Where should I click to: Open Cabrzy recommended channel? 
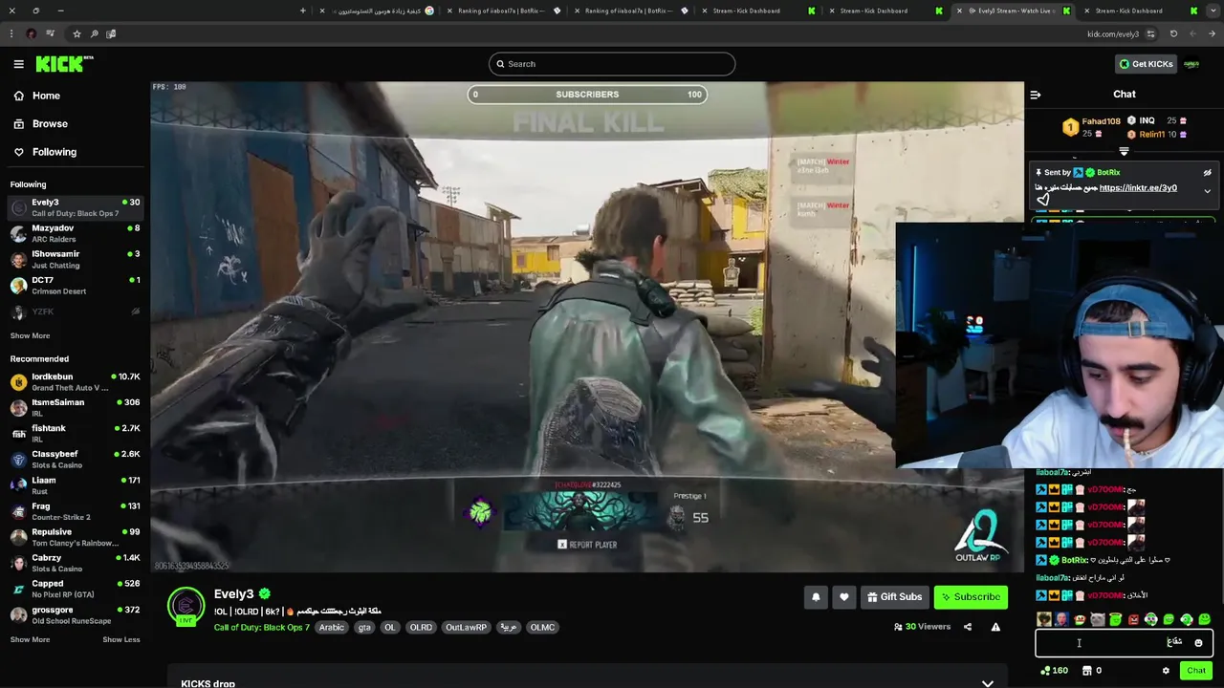coord(75,563)
